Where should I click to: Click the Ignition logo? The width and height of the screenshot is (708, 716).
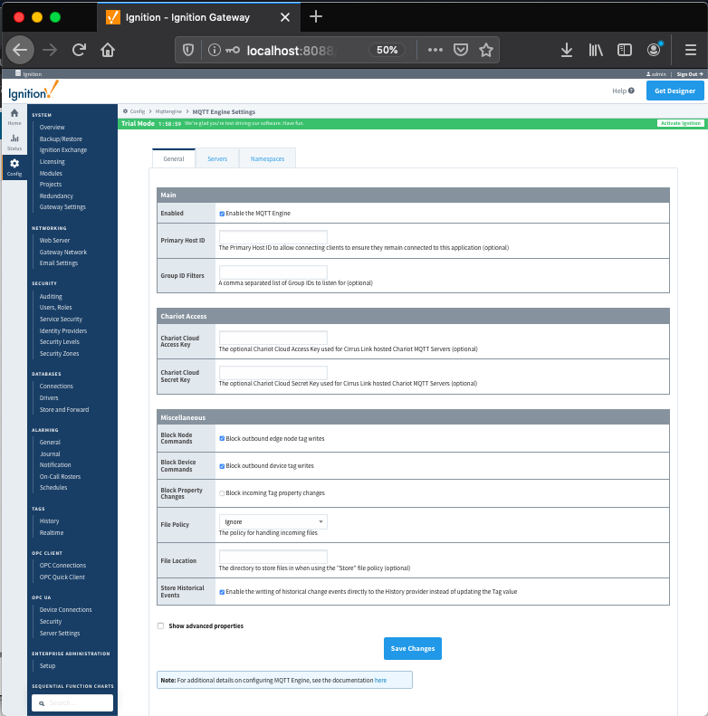[33, 91]
